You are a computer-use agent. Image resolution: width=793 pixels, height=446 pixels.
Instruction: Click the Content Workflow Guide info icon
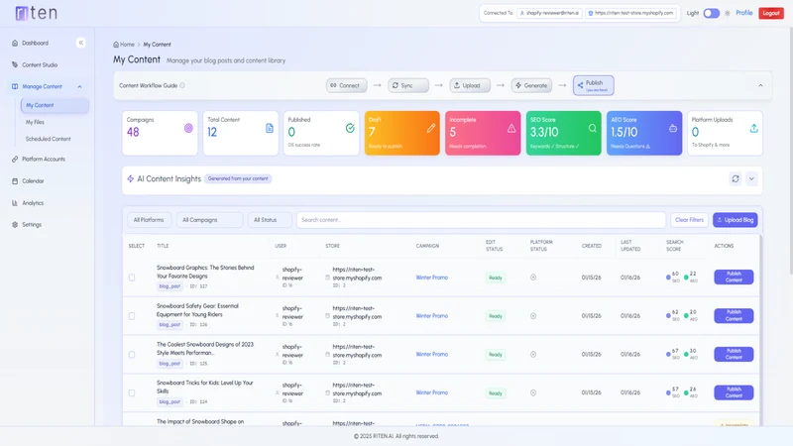(182, 85)
